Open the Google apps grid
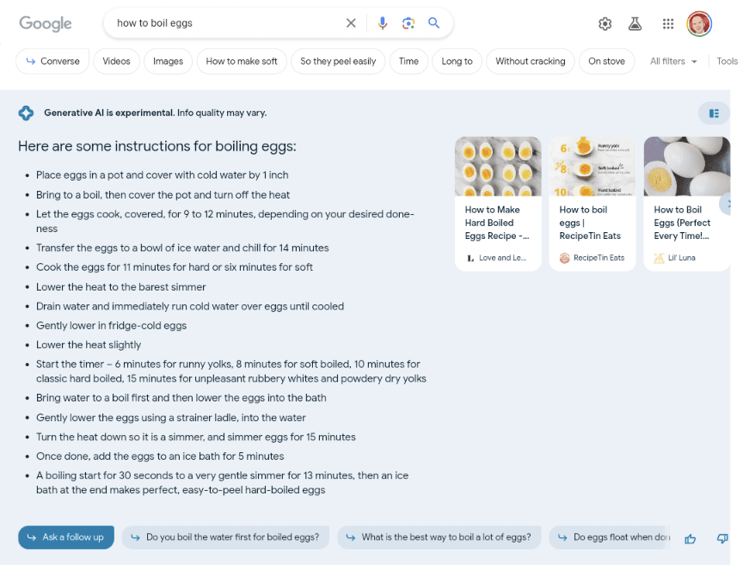 tap(668, 24)
